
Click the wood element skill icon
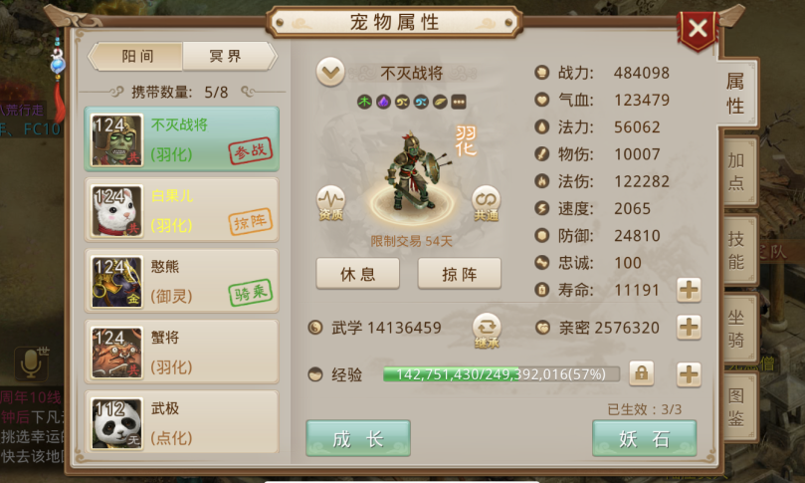(x=364, y=102)
